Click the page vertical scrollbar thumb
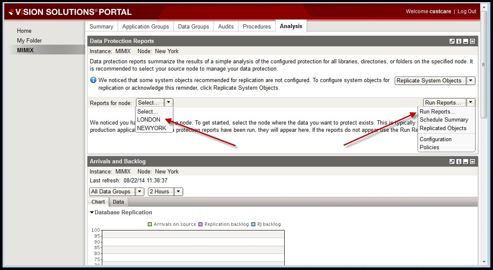 click(x=484, y=65)
